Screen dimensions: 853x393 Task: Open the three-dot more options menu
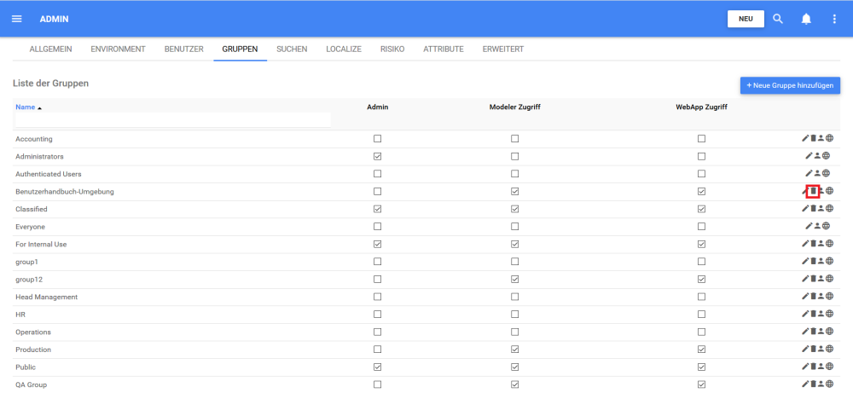coord(834,19)
